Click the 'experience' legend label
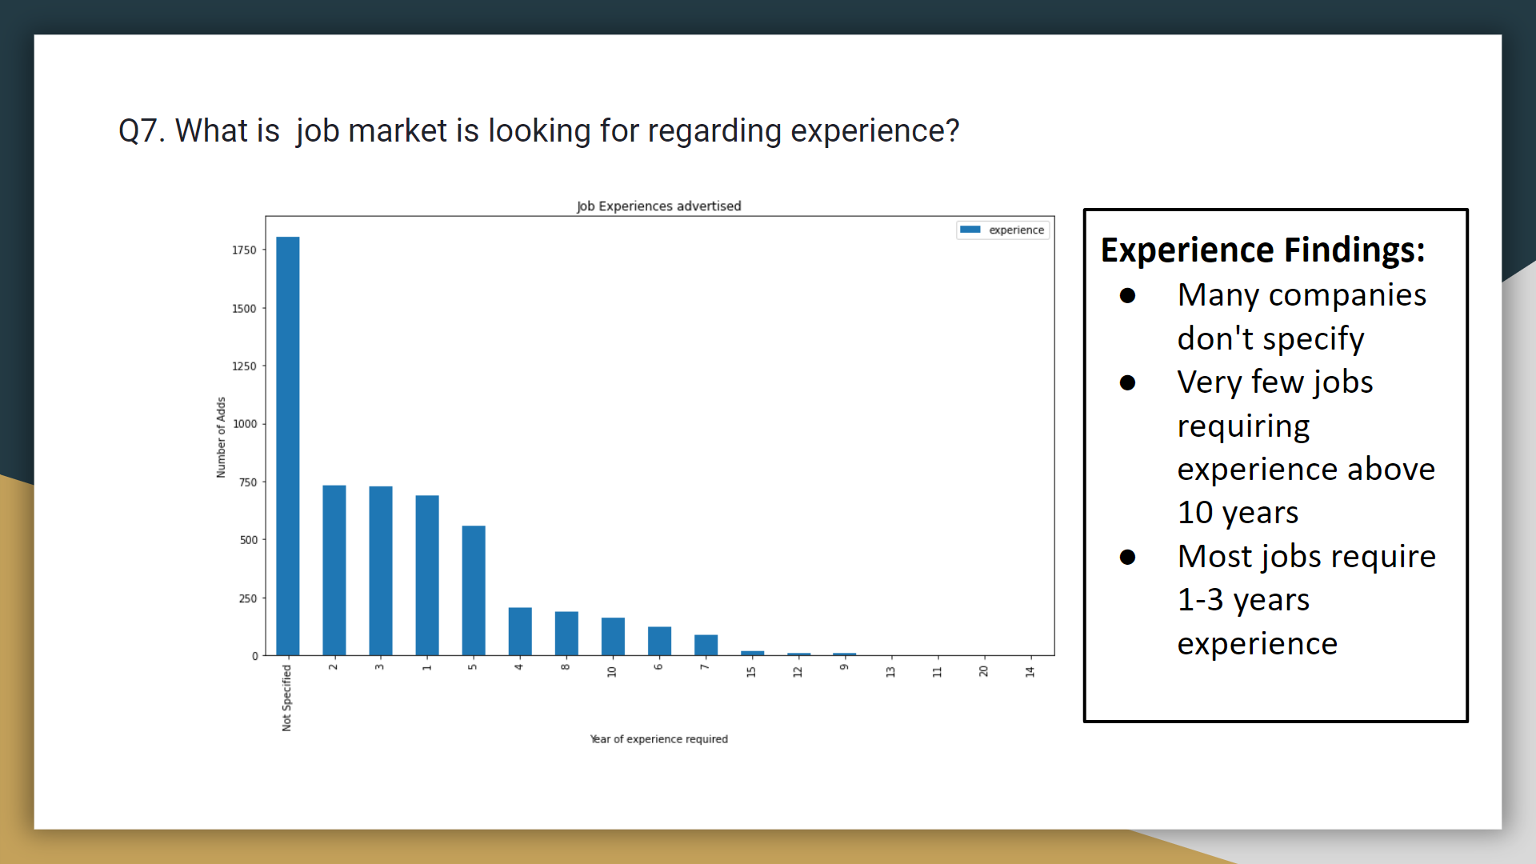The image size is (1536, 864). click(x=1016, y=230)
